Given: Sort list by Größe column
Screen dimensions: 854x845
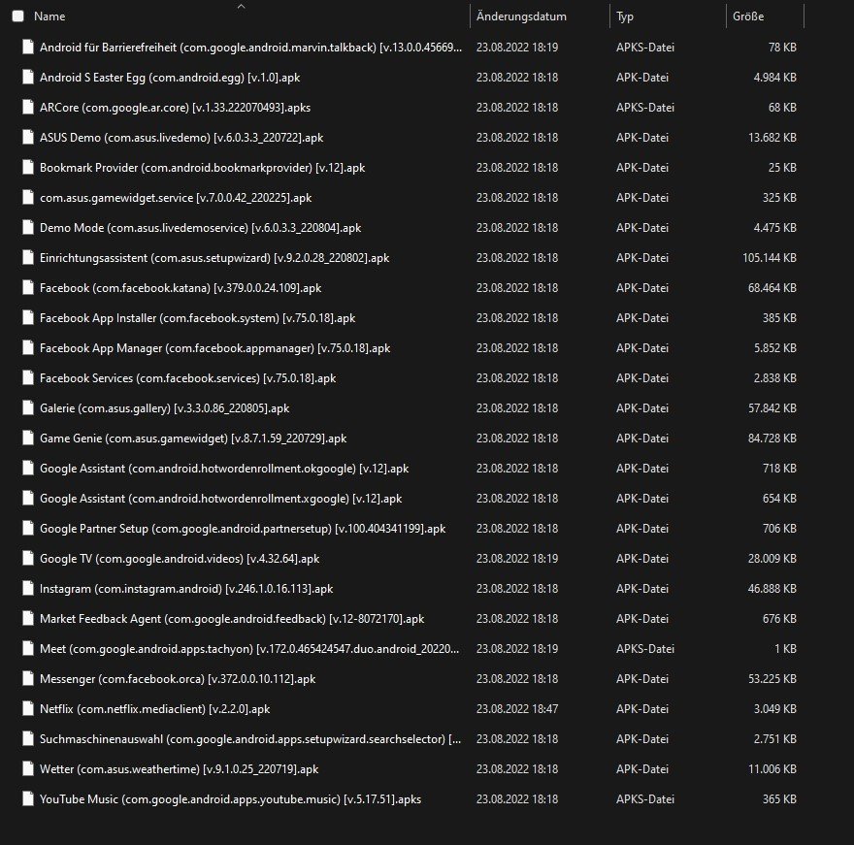Looking at the screenshot, I should [x=748, y=16].
